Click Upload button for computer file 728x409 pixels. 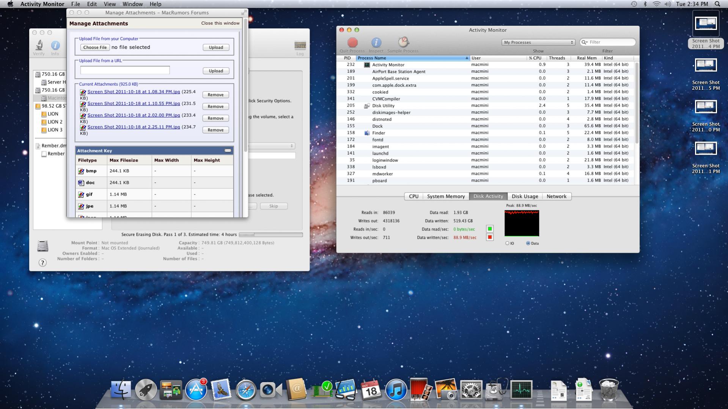coord(216,47)
